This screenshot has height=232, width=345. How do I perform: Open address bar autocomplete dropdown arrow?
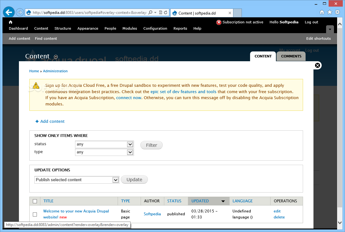[x=155, y=13]
